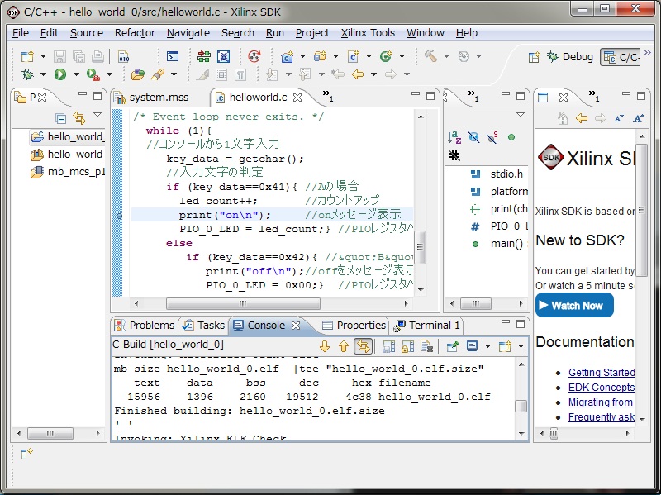
Task: Reduce the font size in help panel
Action: click(619, 118)
